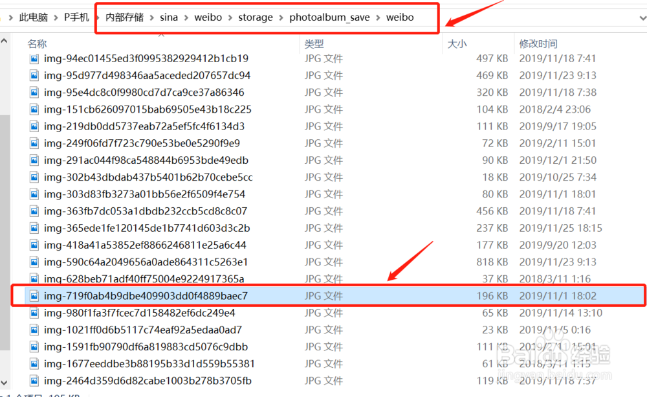Click the image icon of img-219db0dd5737eab72a5ef5fc4f6134d3

[x=34, y=126]
